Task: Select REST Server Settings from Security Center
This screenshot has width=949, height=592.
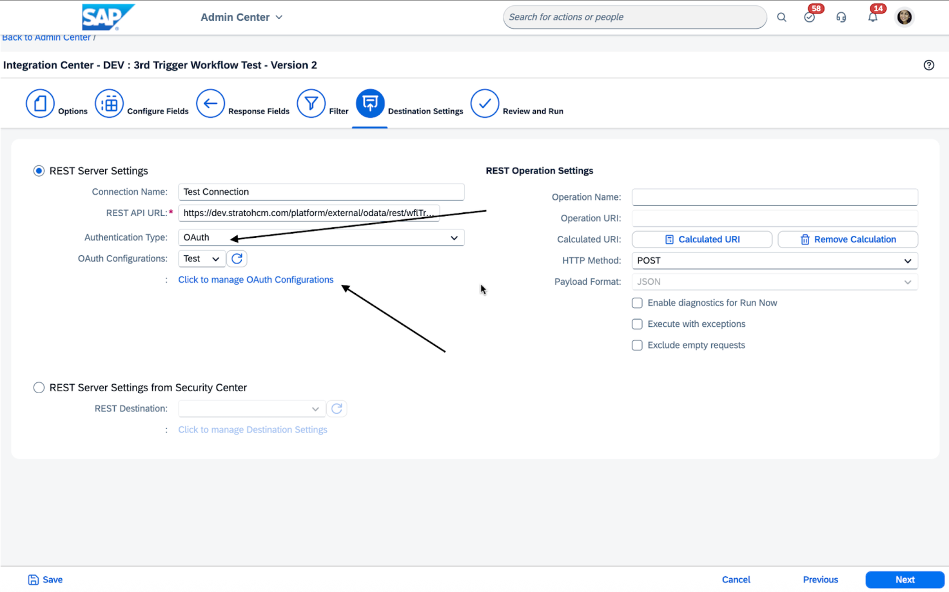Action: tap(39, 387)
